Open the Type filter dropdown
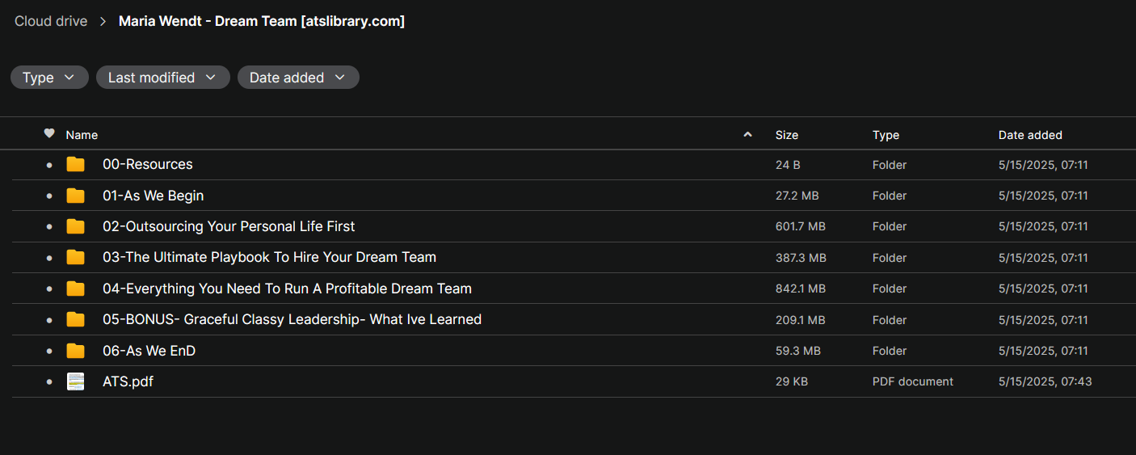The width and height of the screenshot is (1136, 455). [x=48, y=78]
